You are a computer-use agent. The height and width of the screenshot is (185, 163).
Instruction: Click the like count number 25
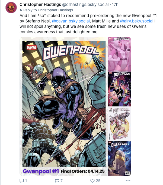point(98,181)
